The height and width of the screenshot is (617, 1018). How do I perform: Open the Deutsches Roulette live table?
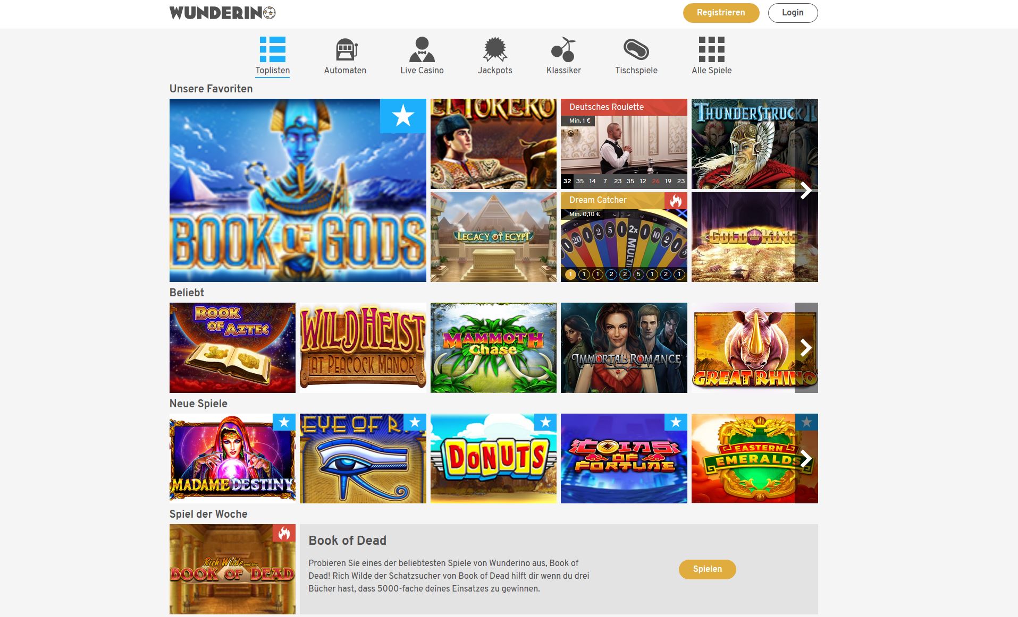[624, 144]
